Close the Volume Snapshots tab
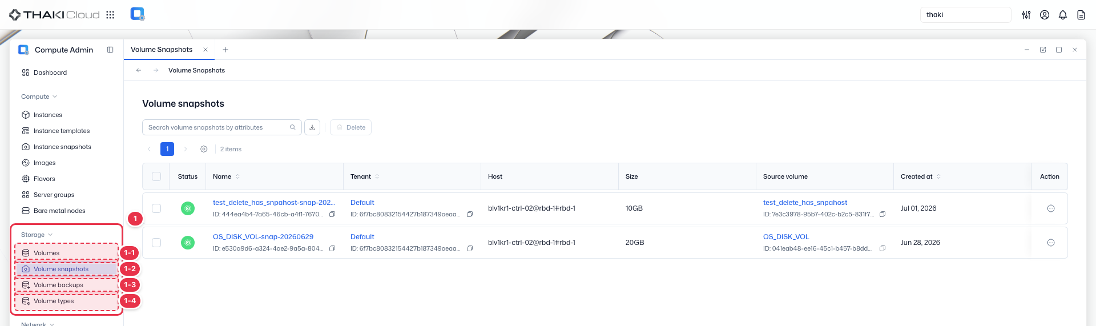 [x=205, y=50]
